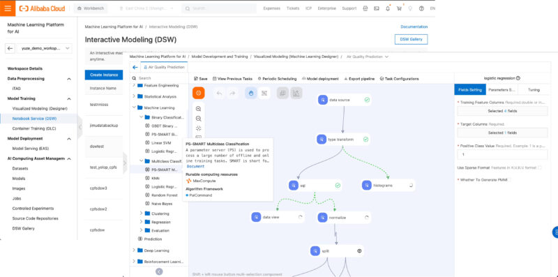
Task: Open the hamburger menu in the console header
Action: 8,8
